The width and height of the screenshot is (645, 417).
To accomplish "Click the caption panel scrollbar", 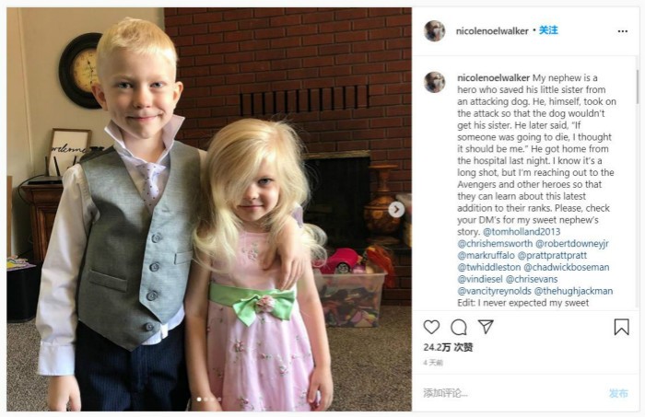I will point(638,87).
